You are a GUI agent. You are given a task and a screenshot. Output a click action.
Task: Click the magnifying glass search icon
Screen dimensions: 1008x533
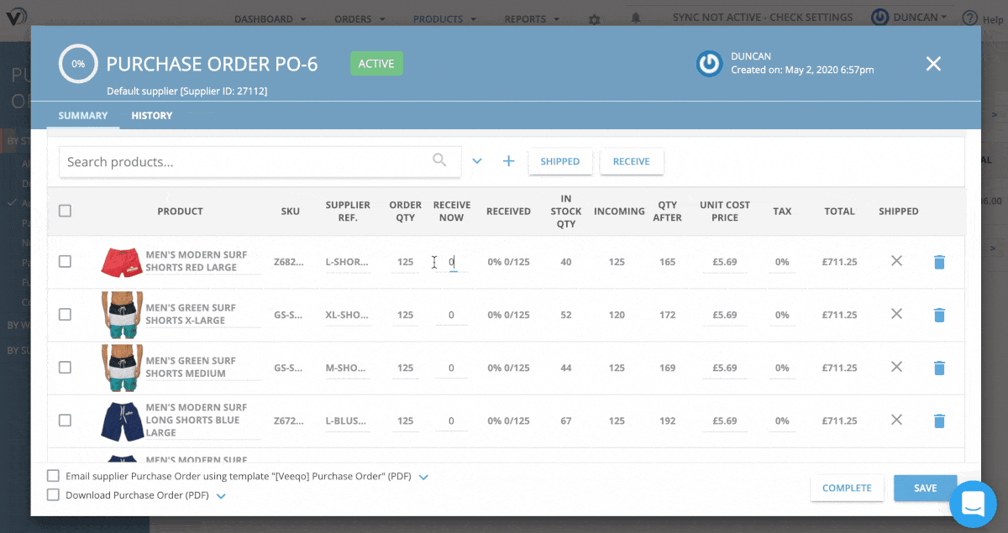[439, 159]
